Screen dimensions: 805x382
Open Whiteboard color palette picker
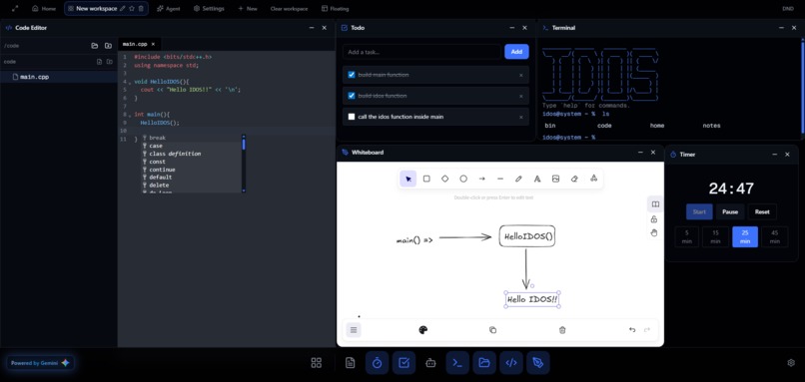(423, 330)
